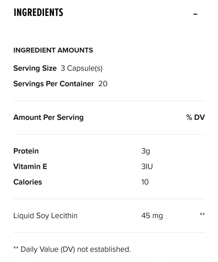
Task: Select the Daily Value not established footnote
Action: tap(76, 249)
